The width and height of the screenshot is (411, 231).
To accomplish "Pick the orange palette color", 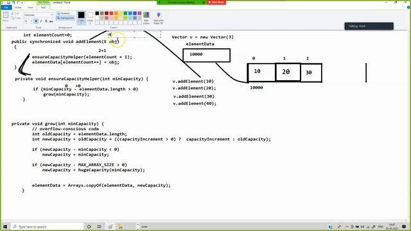I will pos(116,13).
